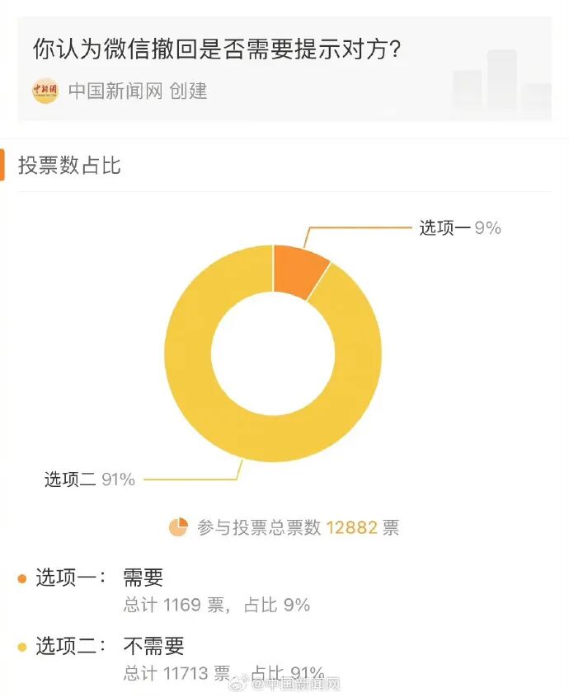Click the orange dot beside 选项一
This screenshot has width=569, height=697.
pos(21,578)
